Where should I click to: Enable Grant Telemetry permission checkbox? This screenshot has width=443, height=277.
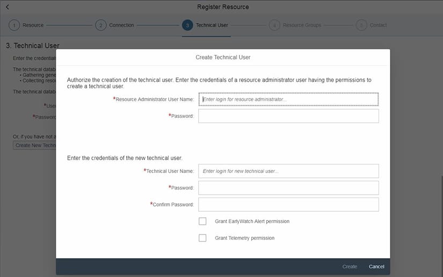[x=202, y=238]
